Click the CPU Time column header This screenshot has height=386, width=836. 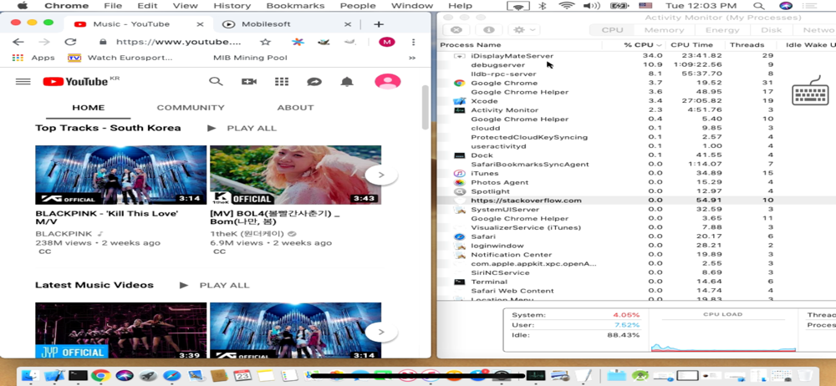(x=691, y=45)
